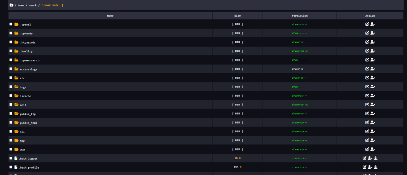Click the edit icon for .cpanel folder
407x175 pixels.
(367, 24)
